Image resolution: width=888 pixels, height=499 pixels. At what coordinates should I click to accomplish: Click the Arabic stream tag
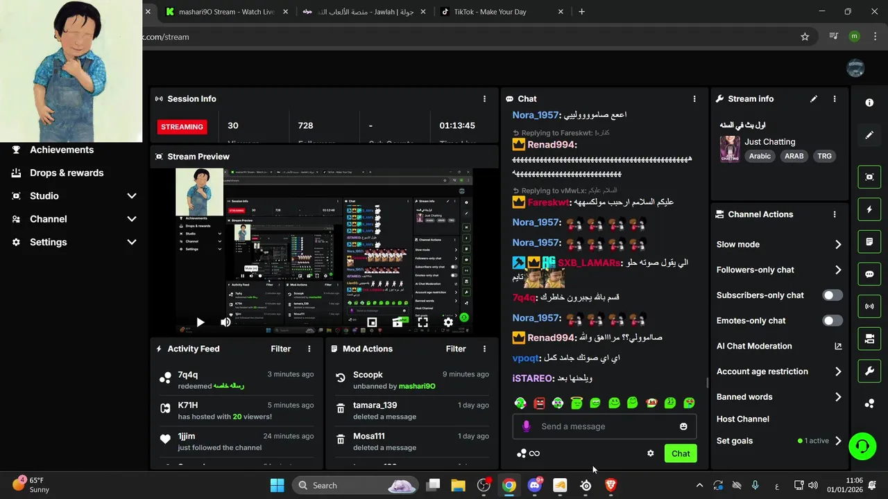click(x=760, y=156)
